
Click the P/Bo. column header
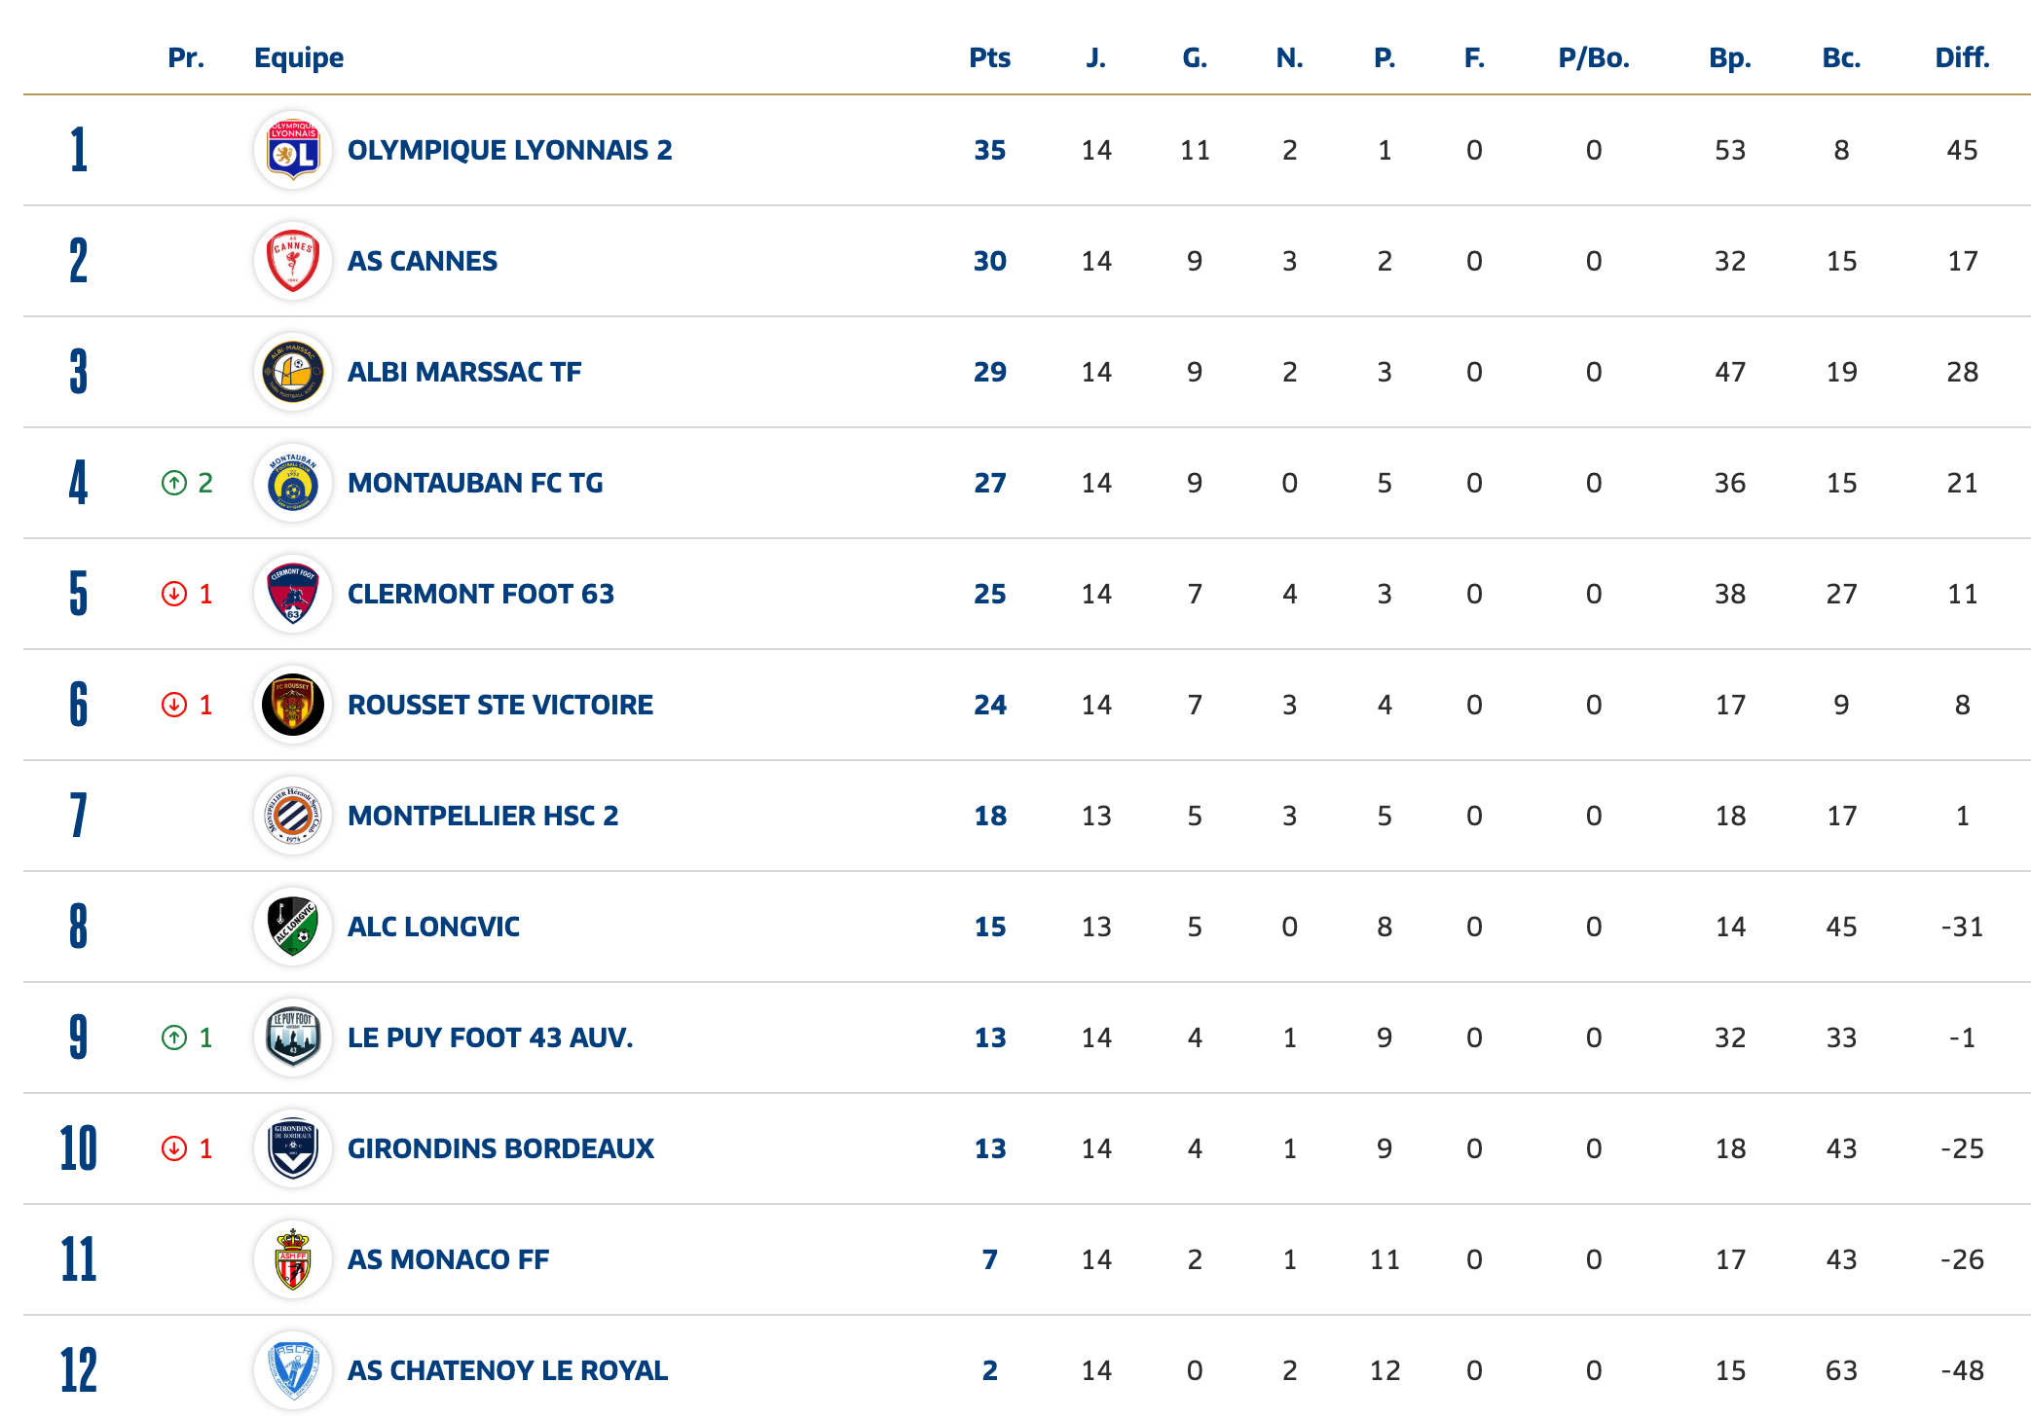pos(1593,58)
